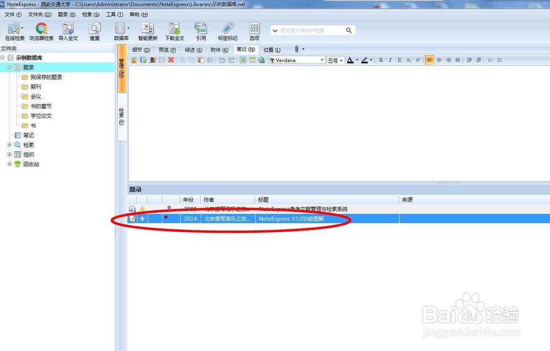Click the paperclip attachment icon
550x351 pixels.
point(296,50)
